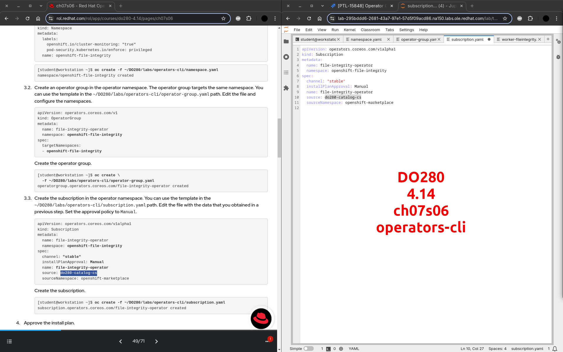Click the Red Hat chat assistant icon

point(261,319)
